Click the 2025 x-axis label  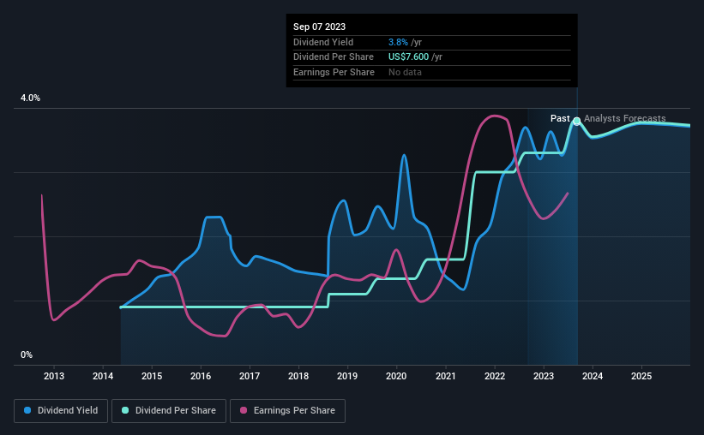(x=641, y=376)
